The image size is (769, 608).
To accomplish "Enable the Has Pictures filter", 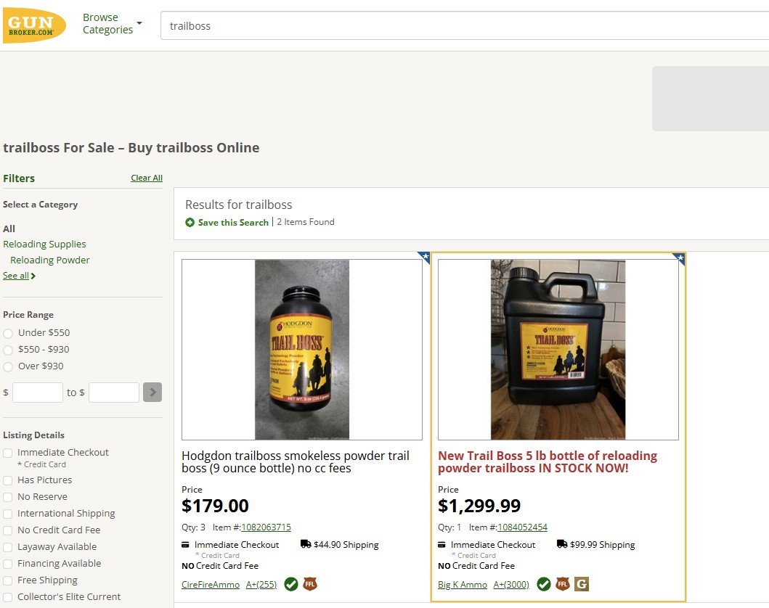I will (x=8, y=480).
